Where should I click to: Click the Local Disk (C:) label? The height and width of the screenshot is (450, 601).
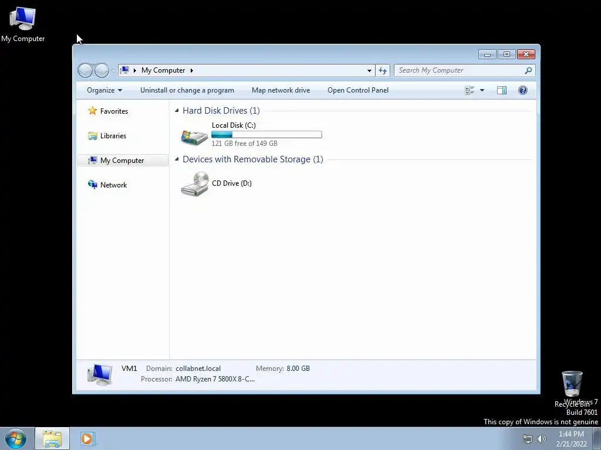pos(234,125)
